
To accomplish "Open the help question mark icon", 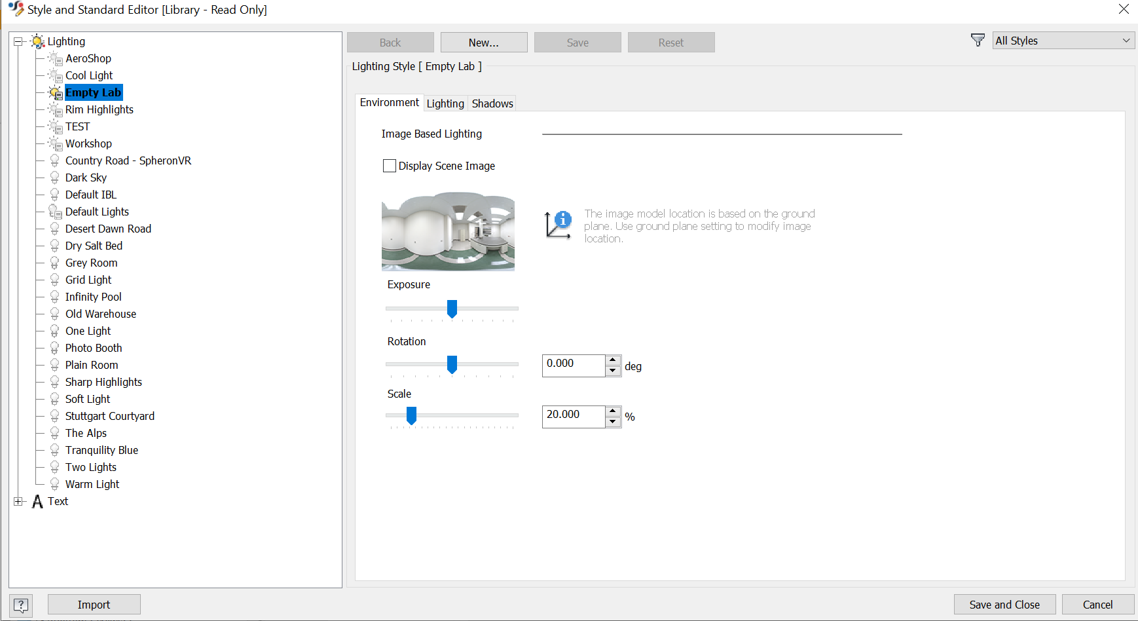I will 20,604.
